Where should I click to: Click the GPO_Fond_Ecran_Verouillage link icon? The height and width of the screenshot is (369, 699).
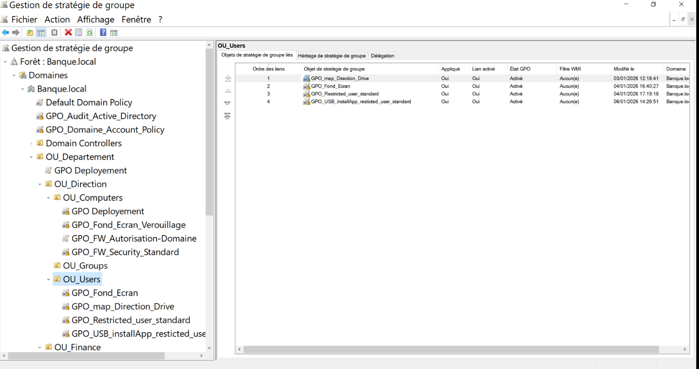coord(66,225)
